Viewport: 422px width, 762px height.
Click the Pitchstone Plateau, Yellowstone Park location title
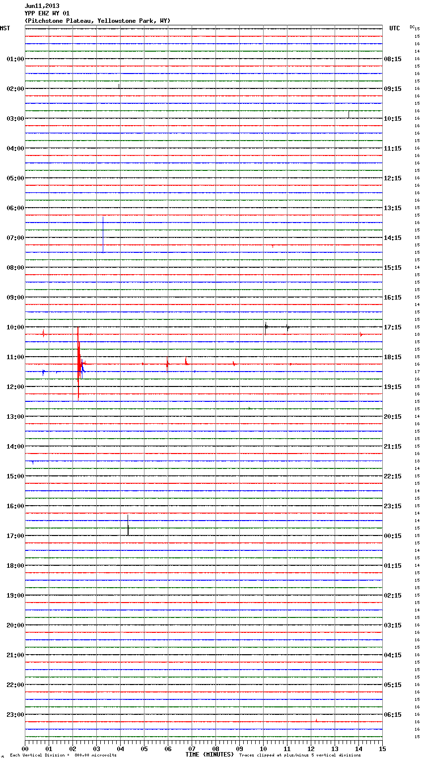97,21
